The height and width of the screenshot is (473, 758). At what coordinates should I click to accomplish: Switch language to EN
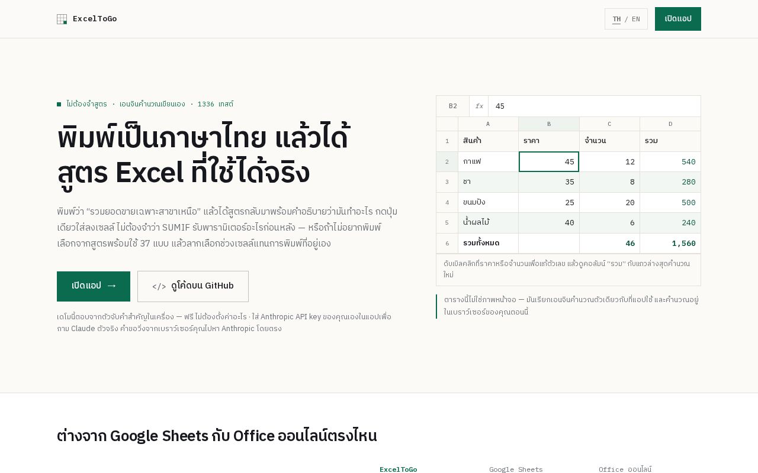click(636, 19)
